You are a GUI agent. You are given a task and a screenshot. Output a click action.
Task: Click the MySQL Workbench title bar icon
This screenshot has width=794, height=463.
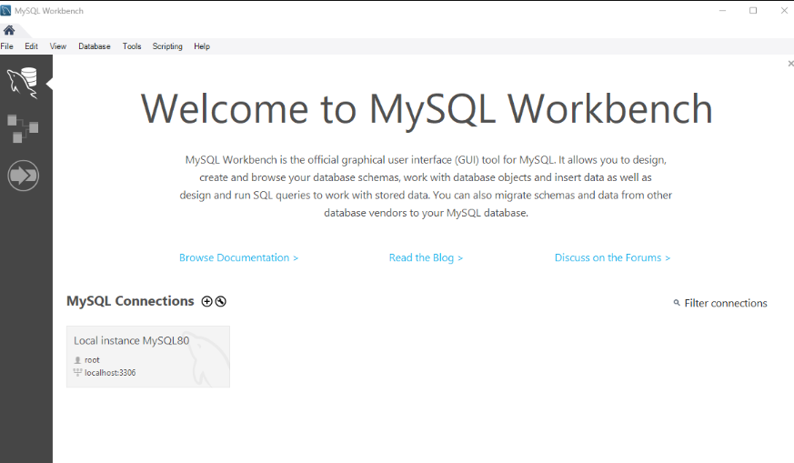click(6, 11)
